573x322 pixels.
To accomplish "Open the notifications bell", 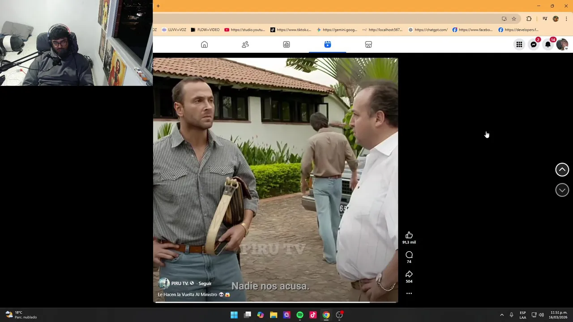I will pos(548,45).
